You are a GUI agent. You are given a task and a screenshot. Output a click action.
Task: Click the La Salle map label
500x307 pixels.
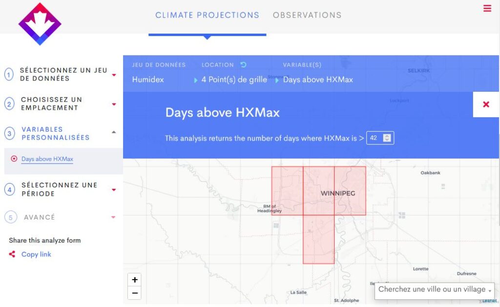(298, 292)
